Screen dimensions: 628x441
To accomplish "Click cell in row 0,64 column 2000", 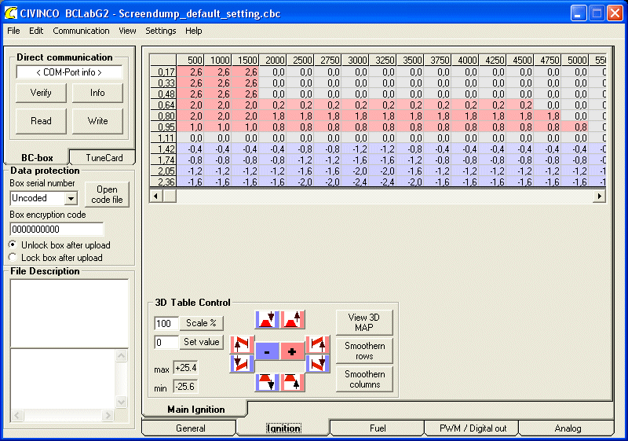I will 273,105.
